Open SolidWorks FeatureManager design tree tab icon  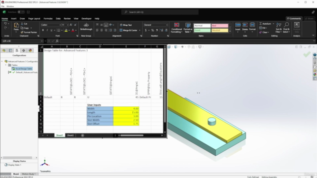4,50
